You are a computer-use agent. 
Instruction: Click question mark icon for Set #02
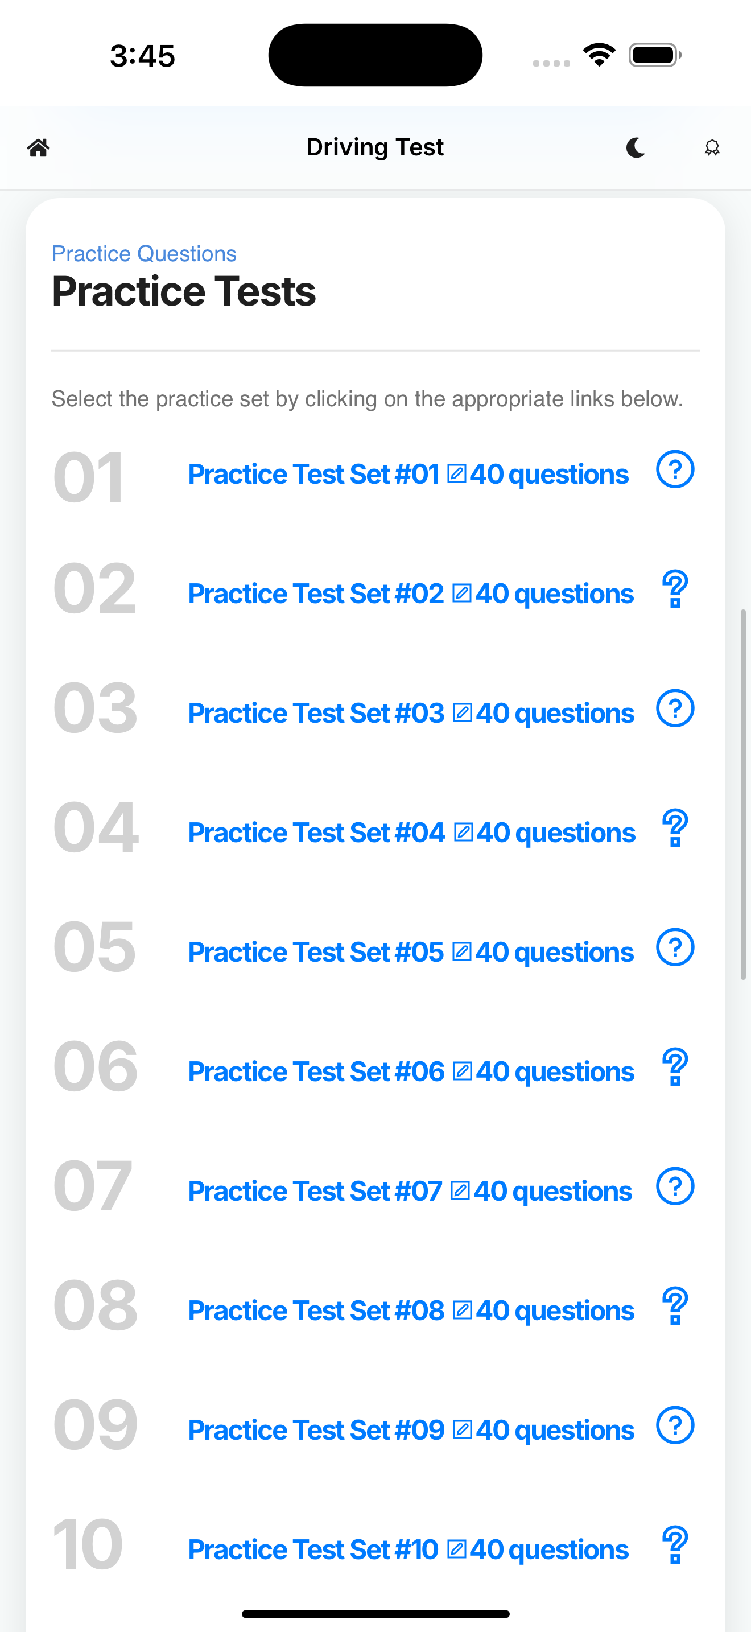675,589
